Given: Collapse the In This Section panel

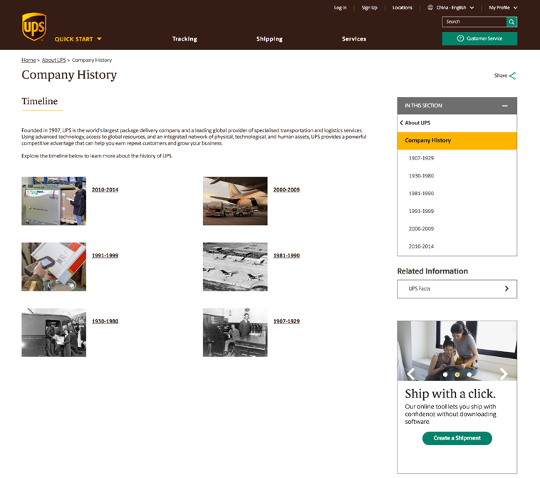Looking at the screenshot, I should click(505, 105).
